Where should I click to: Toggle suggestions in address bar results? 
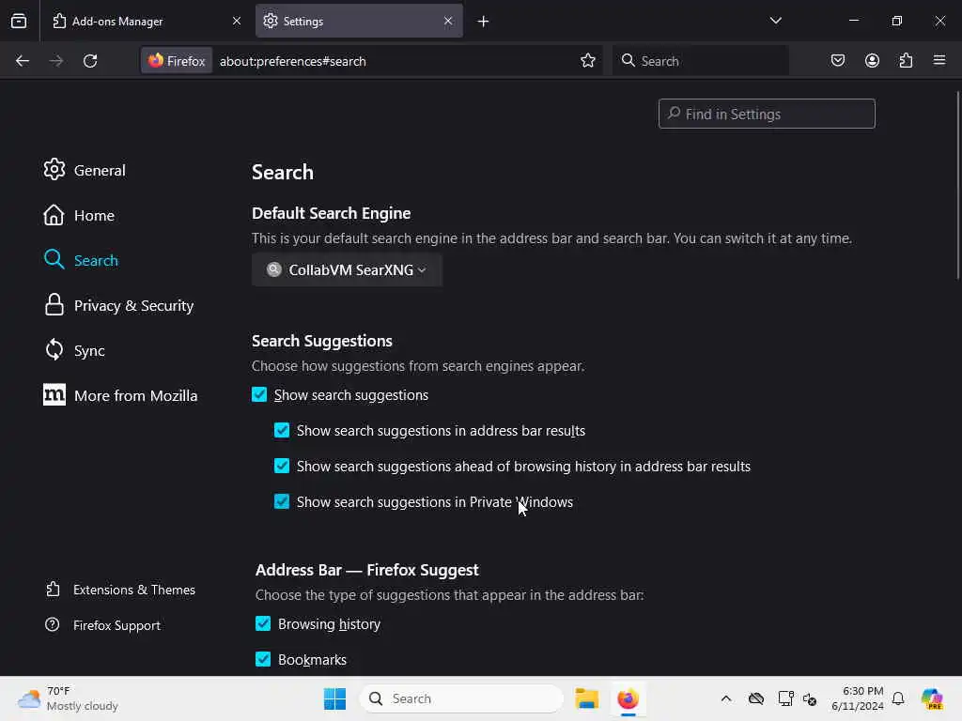pos(282,430)
